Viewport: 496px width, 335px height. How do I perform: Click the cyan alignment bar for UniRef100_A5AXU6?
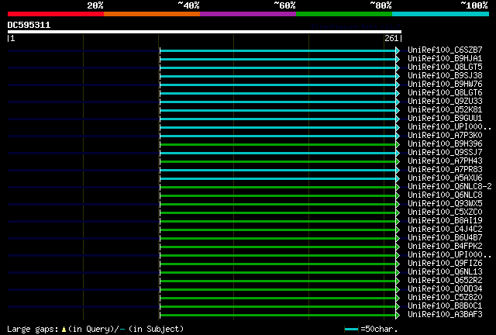[x=278, y=179]
